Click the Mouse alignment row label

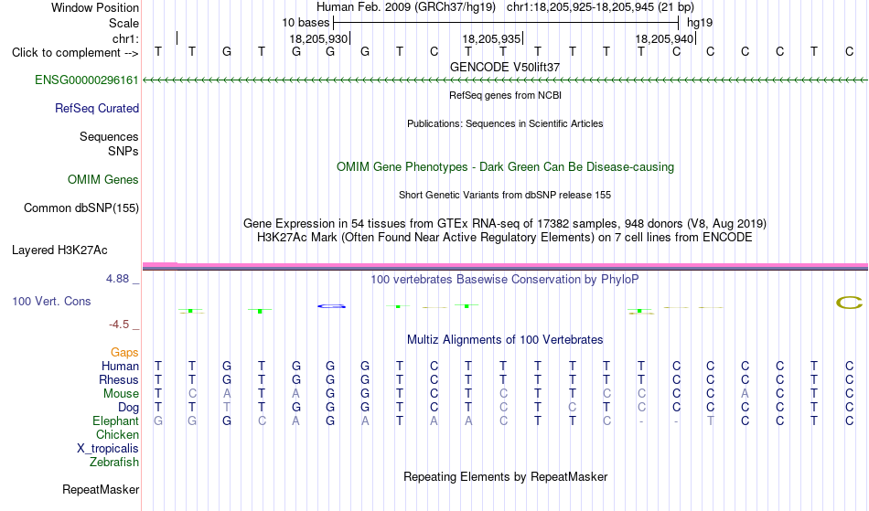(x=122, y=394)
